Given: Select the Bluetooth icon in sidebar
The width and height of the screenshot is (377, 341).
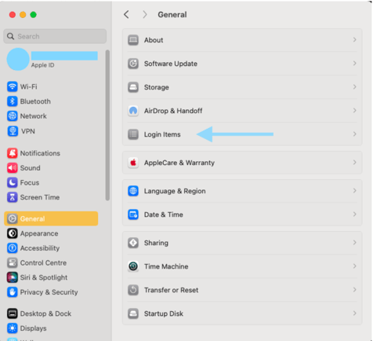Looking at the screenshot, I should [13, 101].
